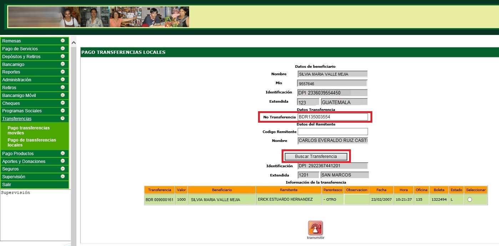
Task: Click the Codigo Remitente input field
Action: [x=333, y=132]
